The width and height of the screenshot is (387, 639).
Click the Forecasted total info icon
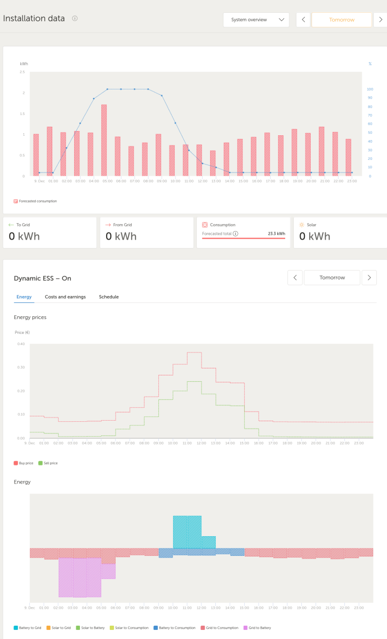235,233
